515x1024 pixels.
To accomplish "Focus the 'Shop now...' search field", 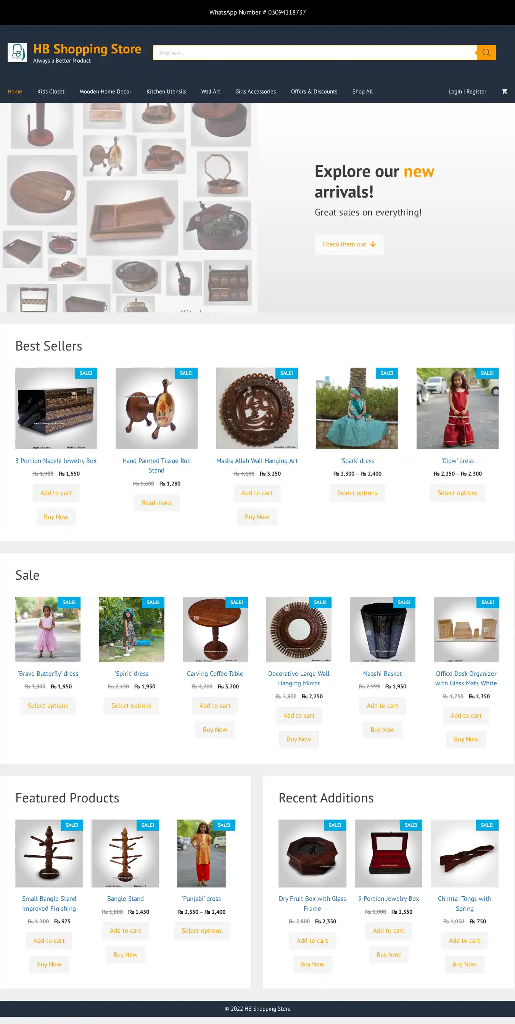I will click(x=315, y=53).
